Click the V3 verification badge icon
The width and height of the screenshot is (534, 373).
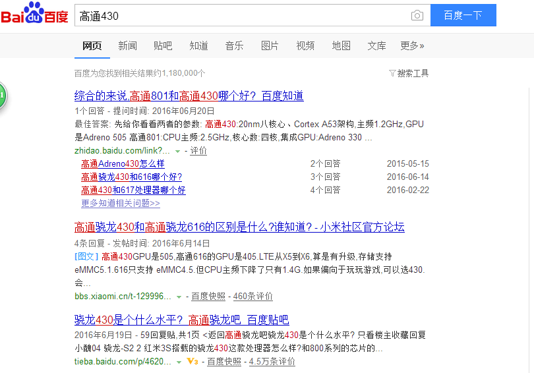193,361
